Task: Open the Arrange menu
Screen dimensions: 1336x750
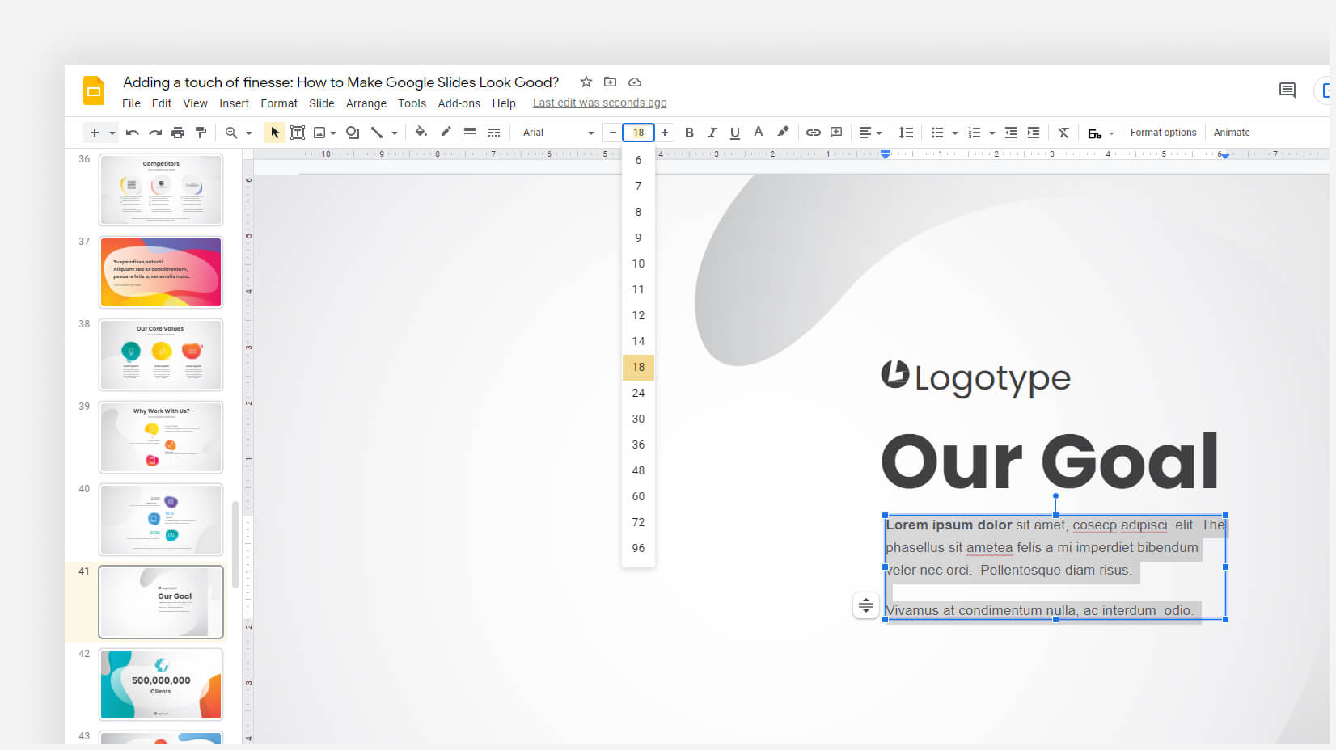Action: pos(366,103)
